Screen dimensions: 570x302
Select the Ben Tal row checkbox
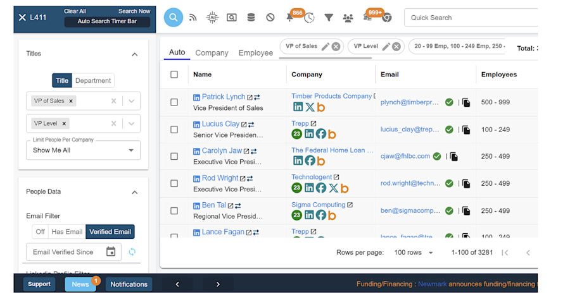[x=174, y=210]
